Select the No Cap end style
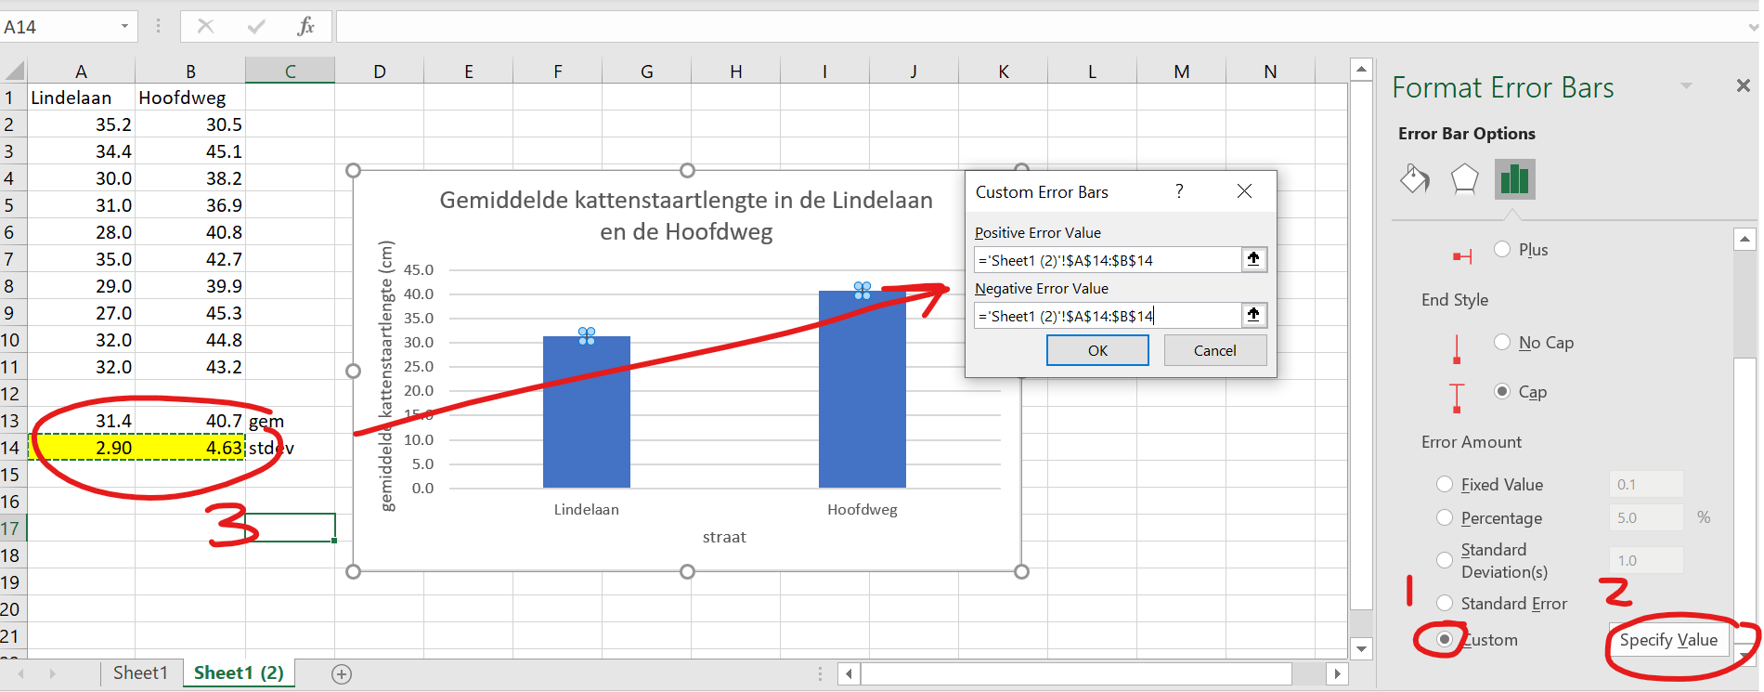This screenshot has width=1764, height=692. (1502, 342)
